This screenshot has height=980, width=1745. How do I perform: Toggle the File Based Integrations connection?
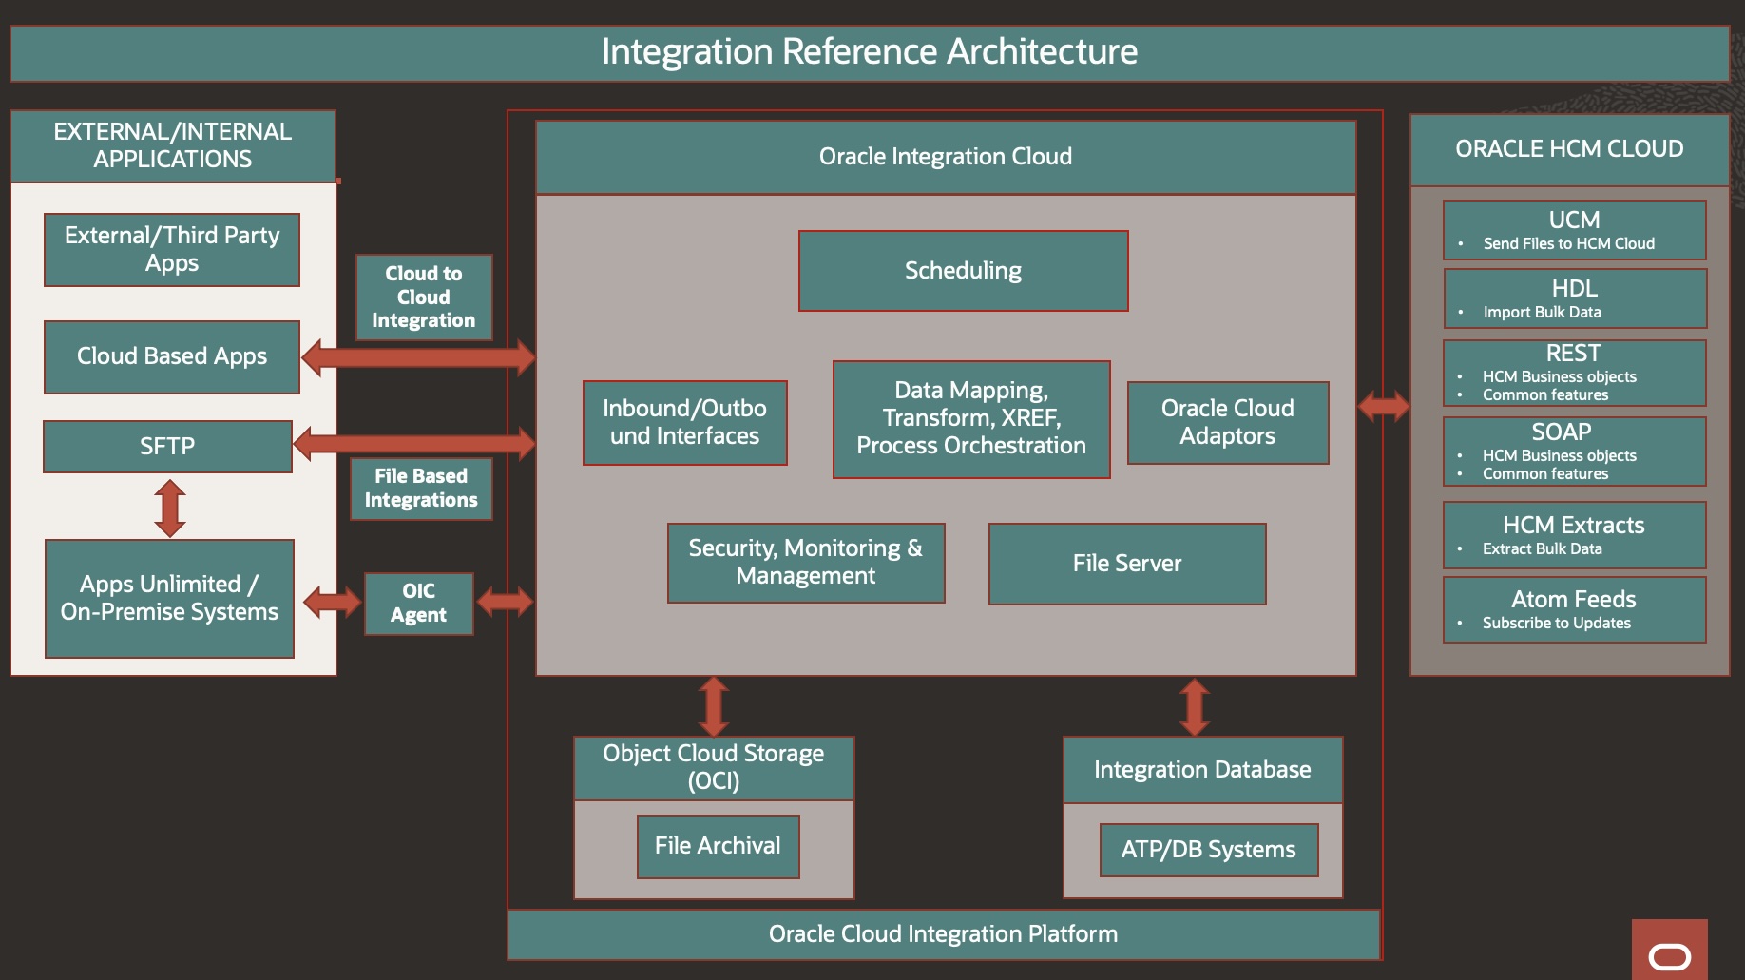coord(420,488)
